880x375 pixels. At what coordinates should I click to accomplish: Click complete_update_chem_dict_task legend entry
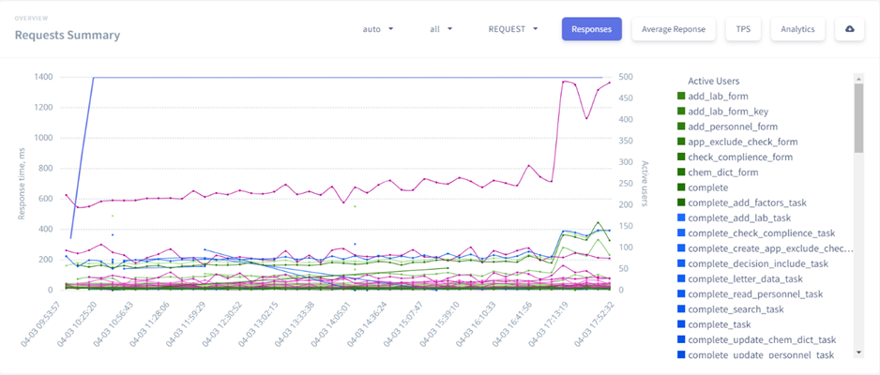pyautogui.click(x=756, y=339)
